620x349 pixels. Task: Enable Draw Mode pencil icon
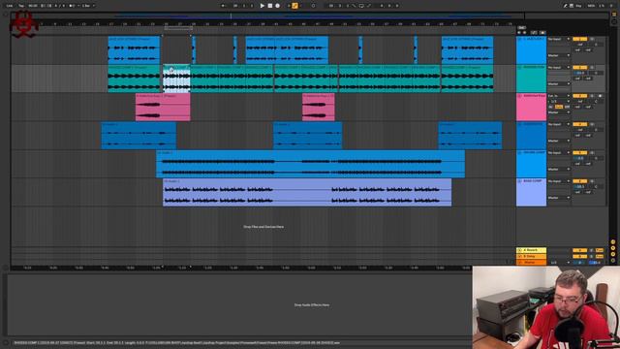coord(566,6)
